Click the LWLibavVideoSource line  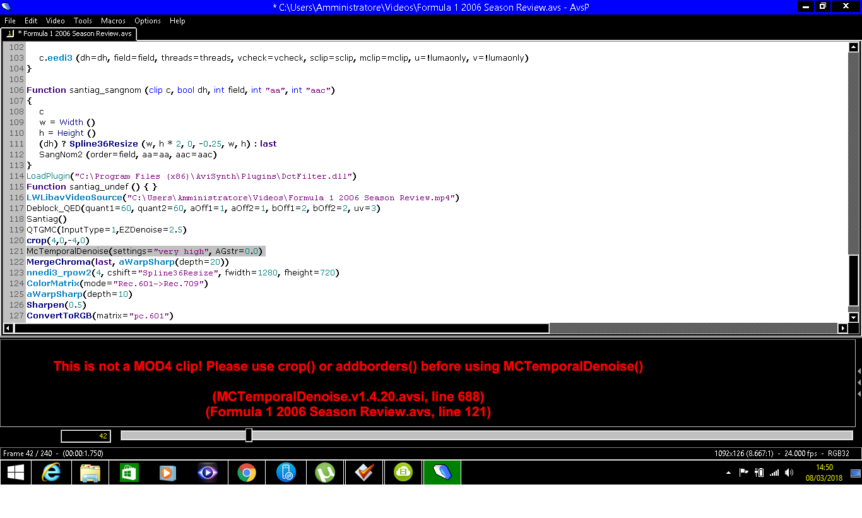(243, 198)
